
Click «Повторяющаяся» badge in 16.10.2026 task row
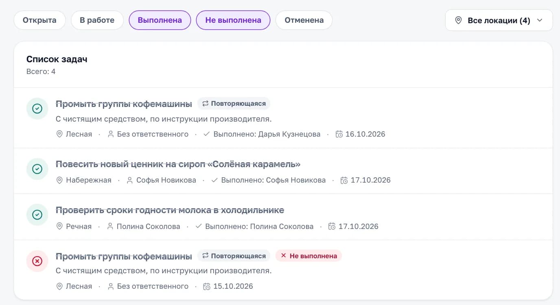point(234,104)
